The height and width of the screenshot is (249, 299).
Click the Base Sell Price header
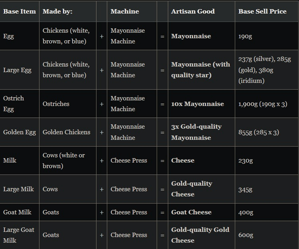point(262,12)
